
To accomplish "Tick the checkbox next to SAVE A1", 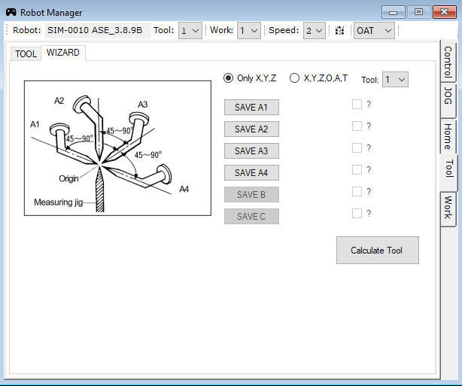I will coord(357,105).
